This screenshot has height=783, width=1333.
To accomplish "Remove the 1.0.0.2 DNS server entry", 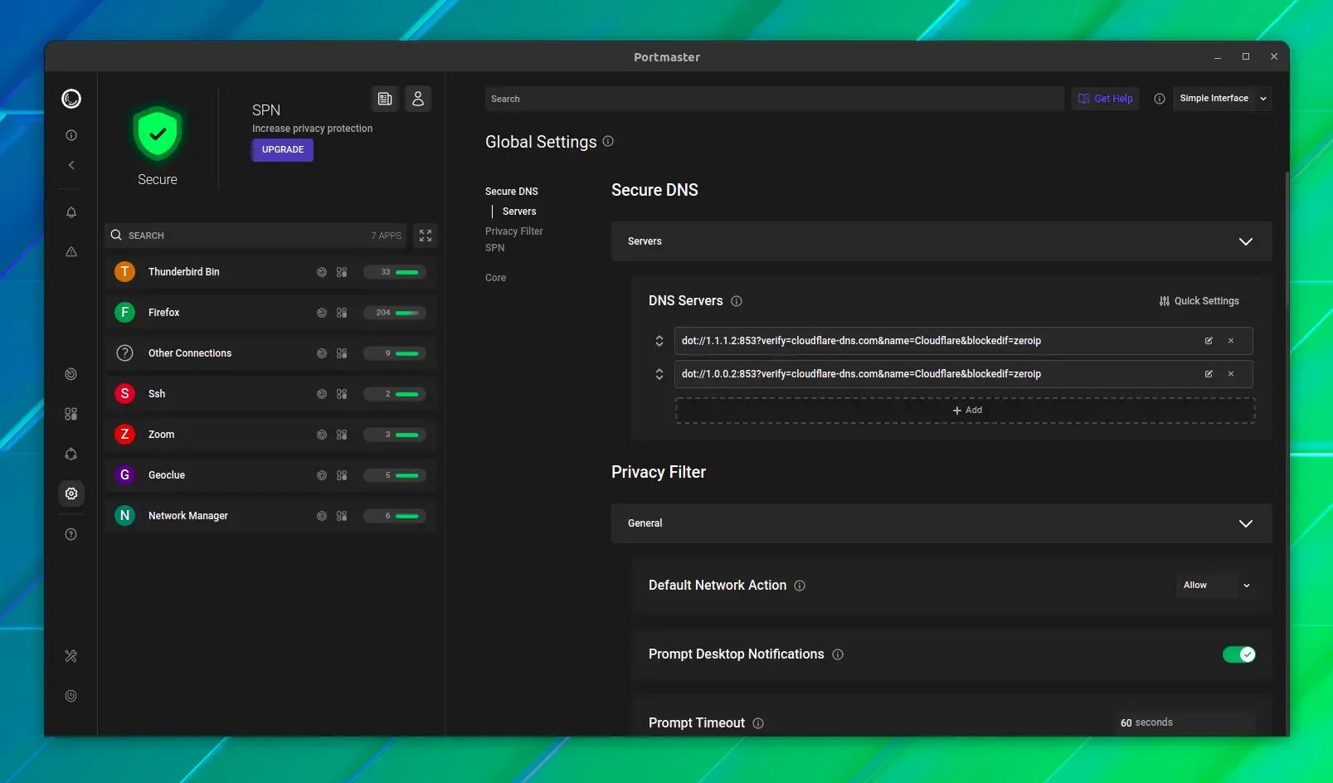I will 1231,374.
